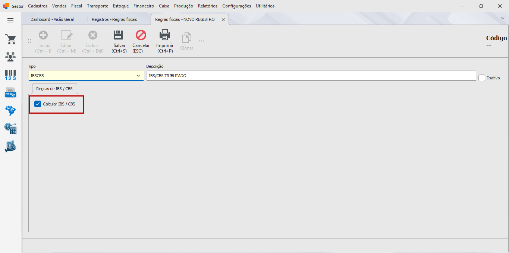The image size is (509, 253).
Task: Open the Estoque menu
Action: pyautogui.click(x=121, y=6)
